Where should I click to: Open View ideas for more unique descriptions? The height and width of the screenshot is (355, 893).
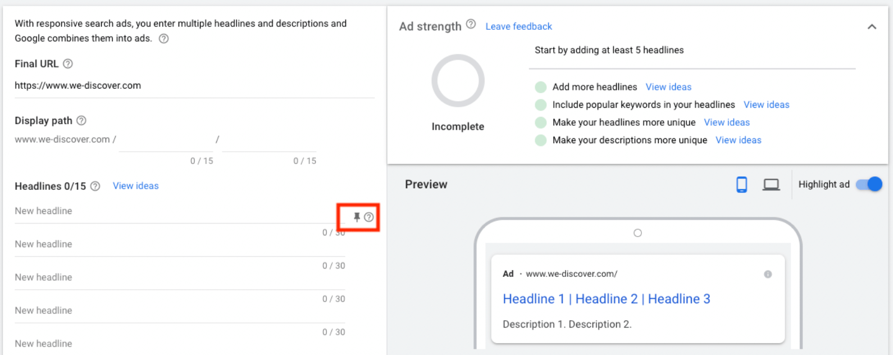739,140
